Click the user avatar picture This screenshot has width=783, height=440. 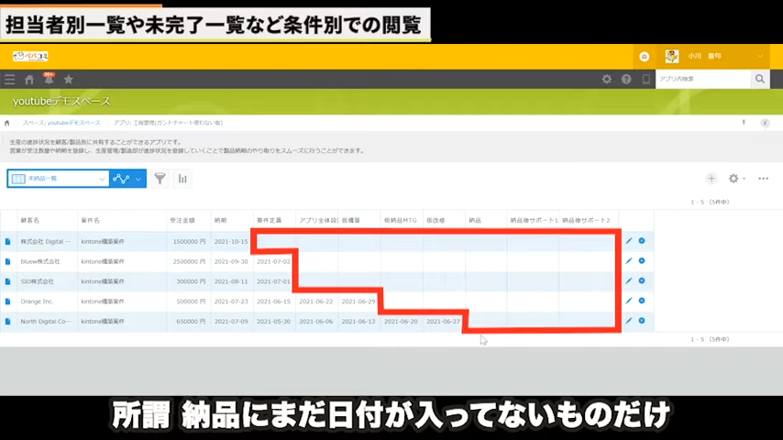pyautogui.click(x=672, y=56)
